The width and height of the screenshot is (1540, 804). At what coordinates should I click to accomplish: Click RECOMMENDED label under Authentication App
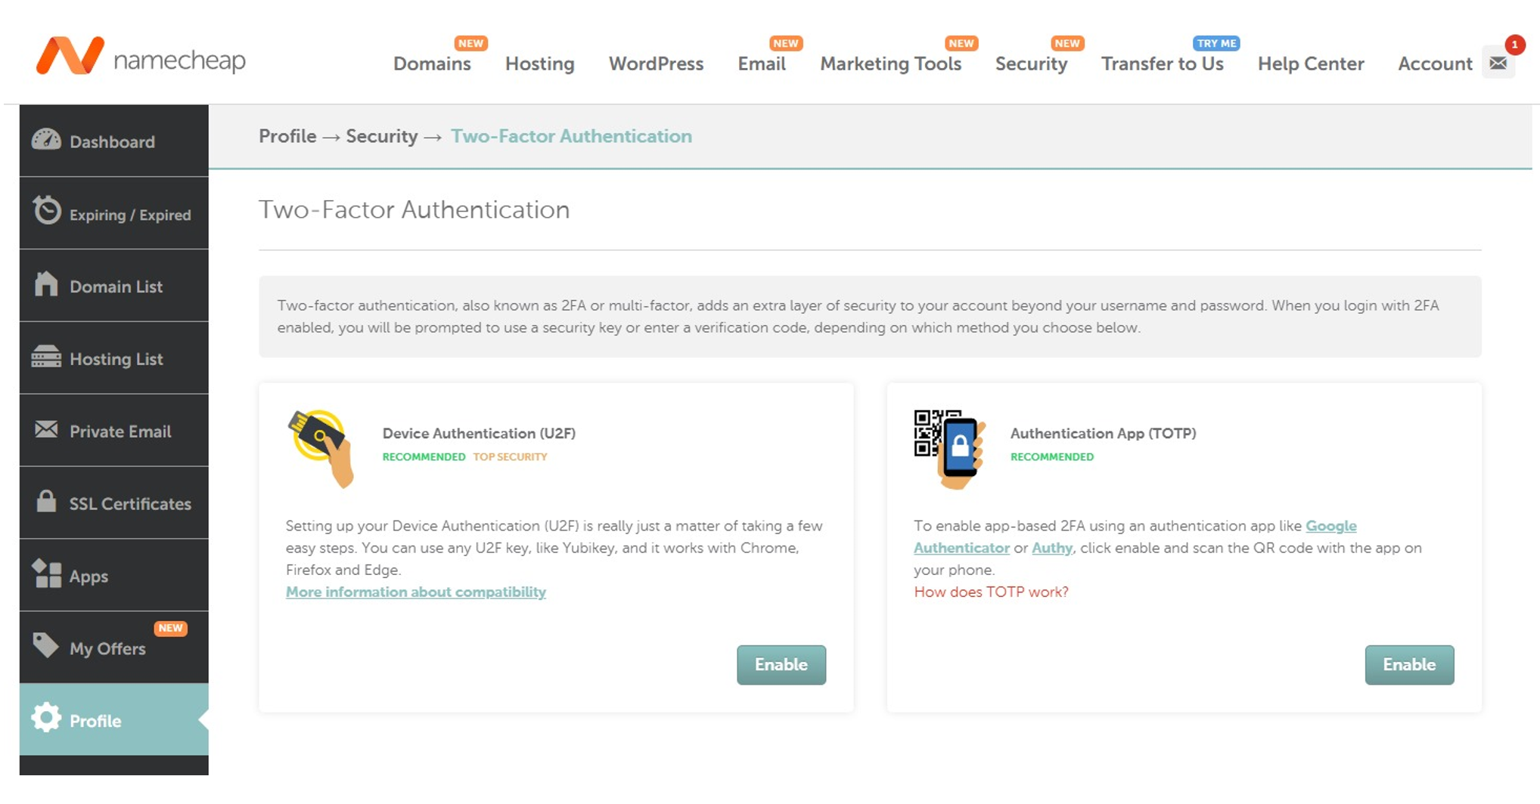tap(1051, 456)
